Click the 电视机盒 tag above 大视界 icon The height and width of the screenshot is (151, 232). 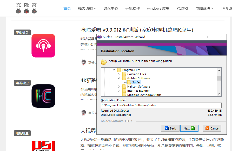pos(22,133)
